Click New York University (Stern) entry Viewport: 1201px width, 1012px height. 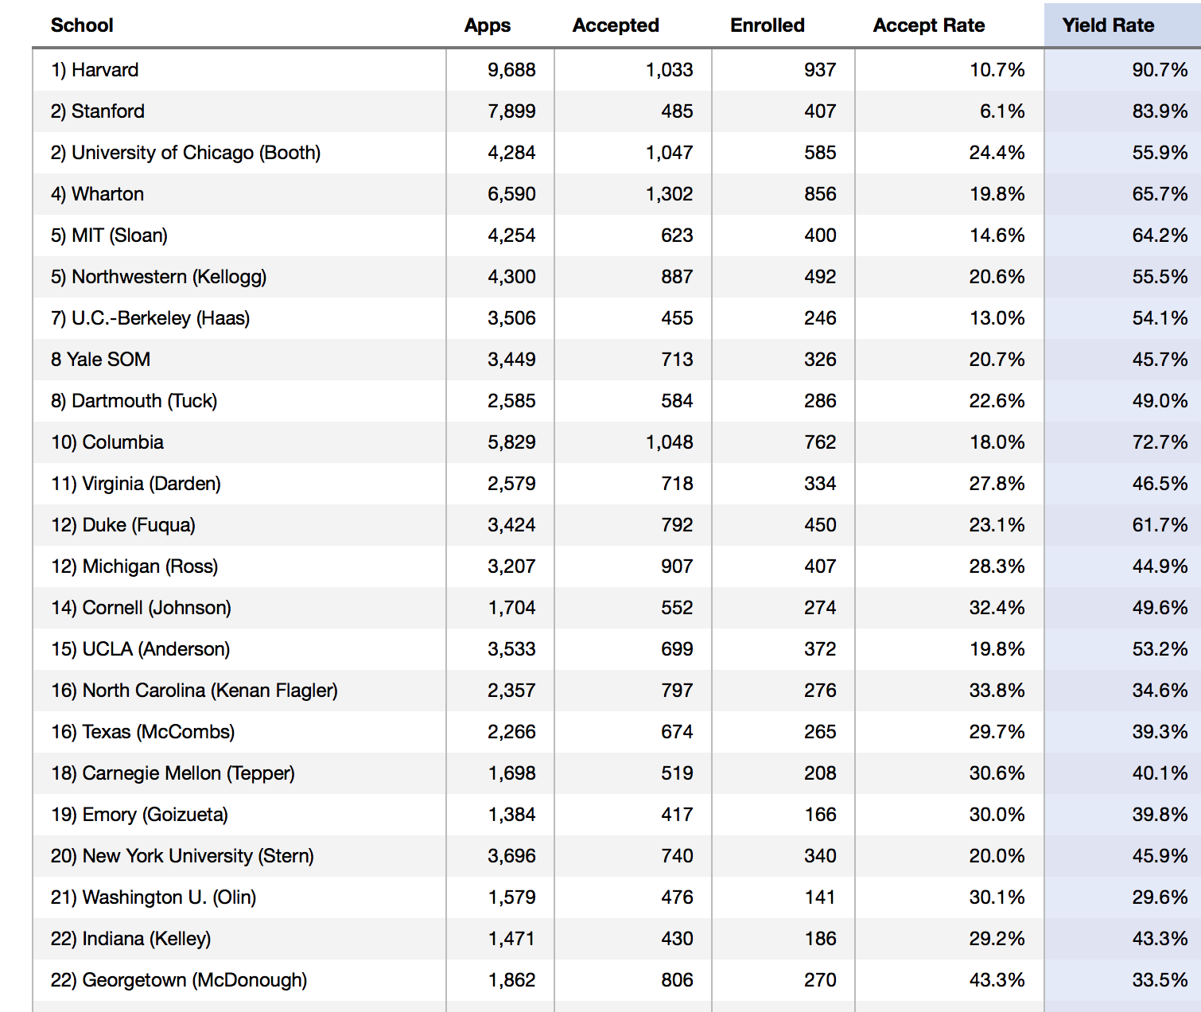(x=182, y=856)
